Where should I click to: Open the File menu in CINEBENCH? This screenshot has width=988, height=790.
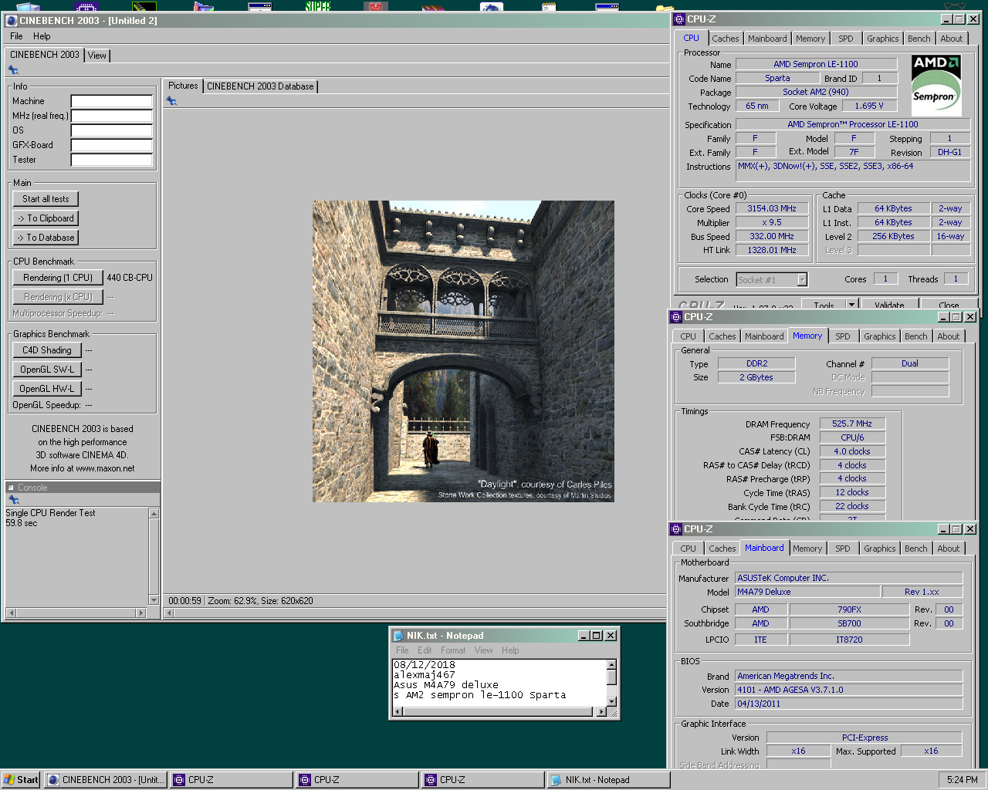pyautogui.click(x=16, y=36)
